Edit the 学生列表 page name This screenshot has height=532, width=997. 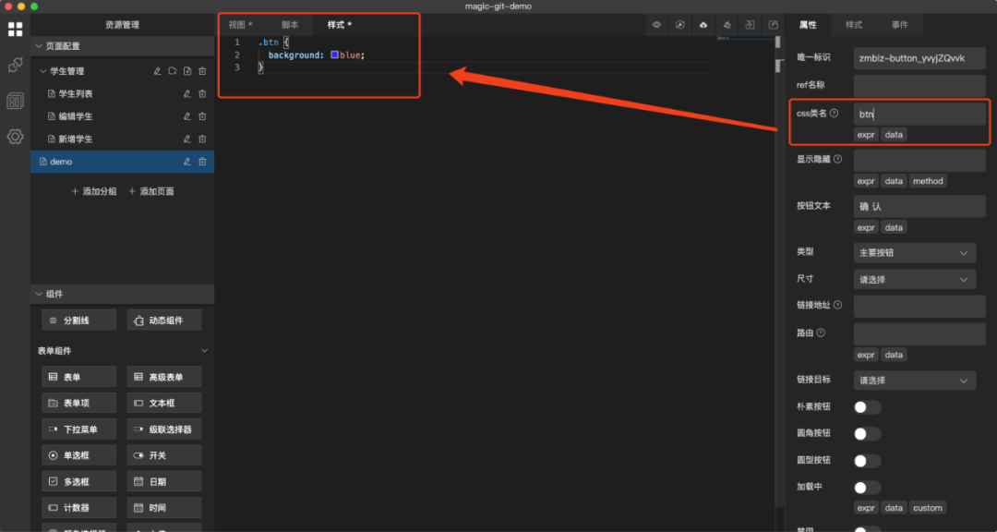186,94
